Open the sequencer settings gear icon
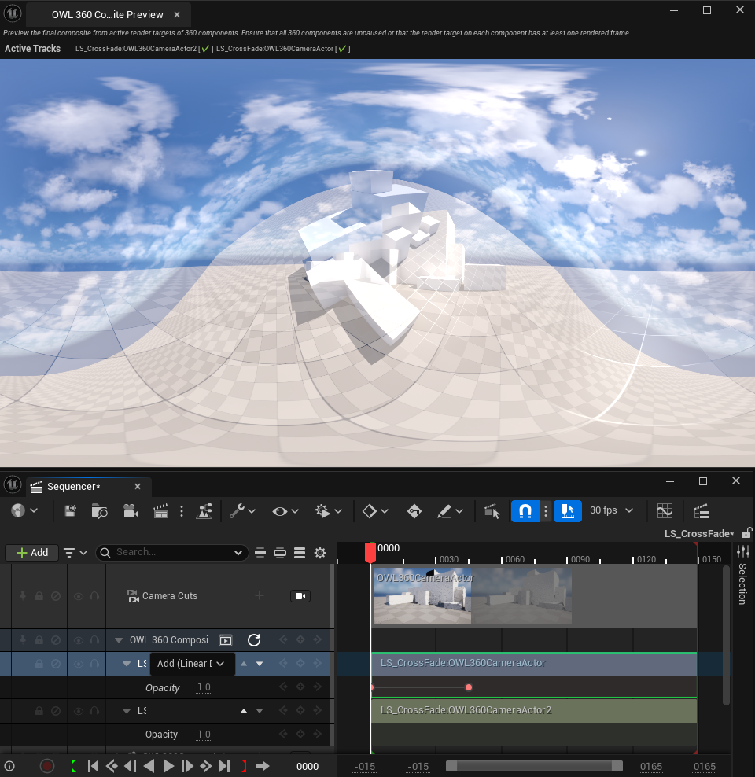The width and height of the screenshot is (755, 777). click(x=320, y=553)
